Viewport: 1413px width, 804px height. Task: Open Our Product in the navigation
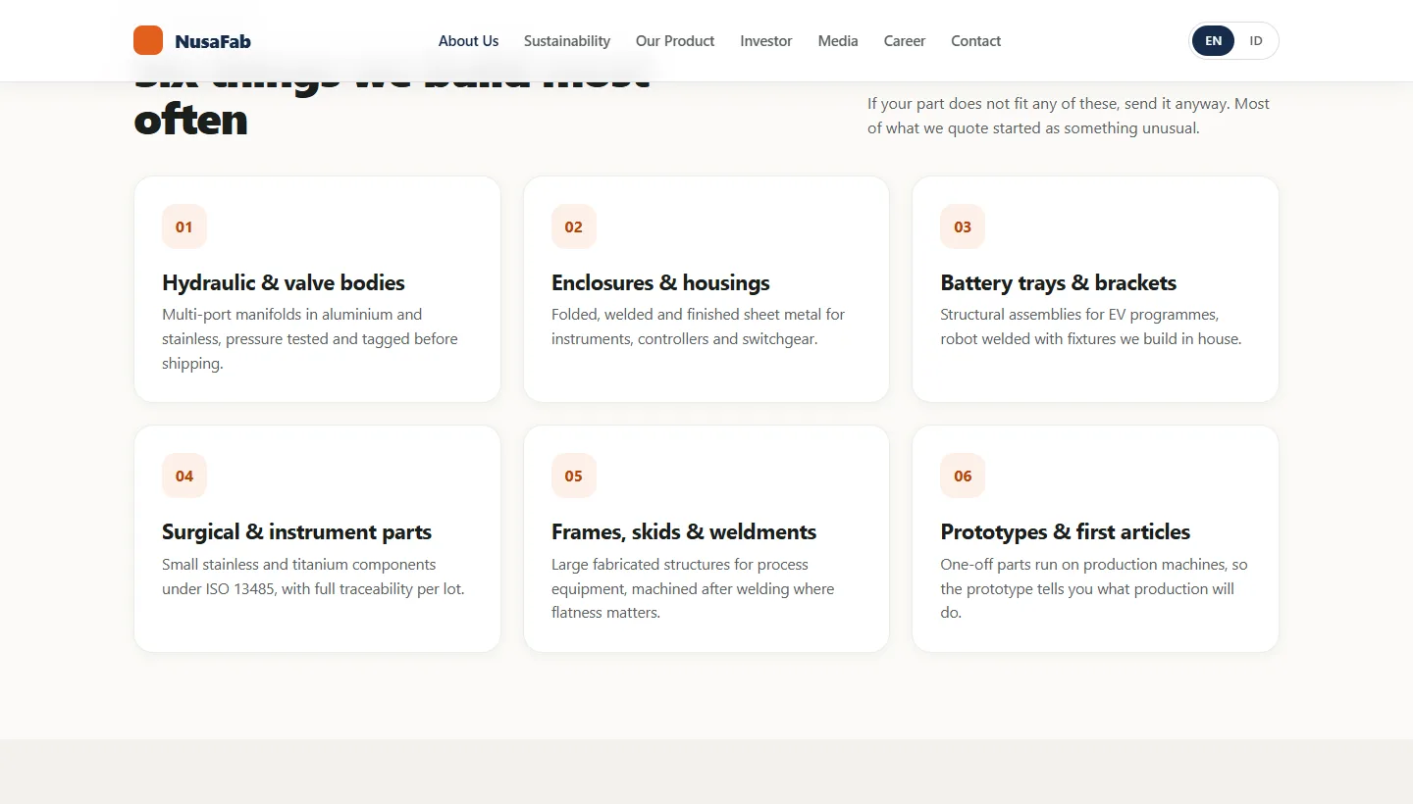tap(675, 41)
